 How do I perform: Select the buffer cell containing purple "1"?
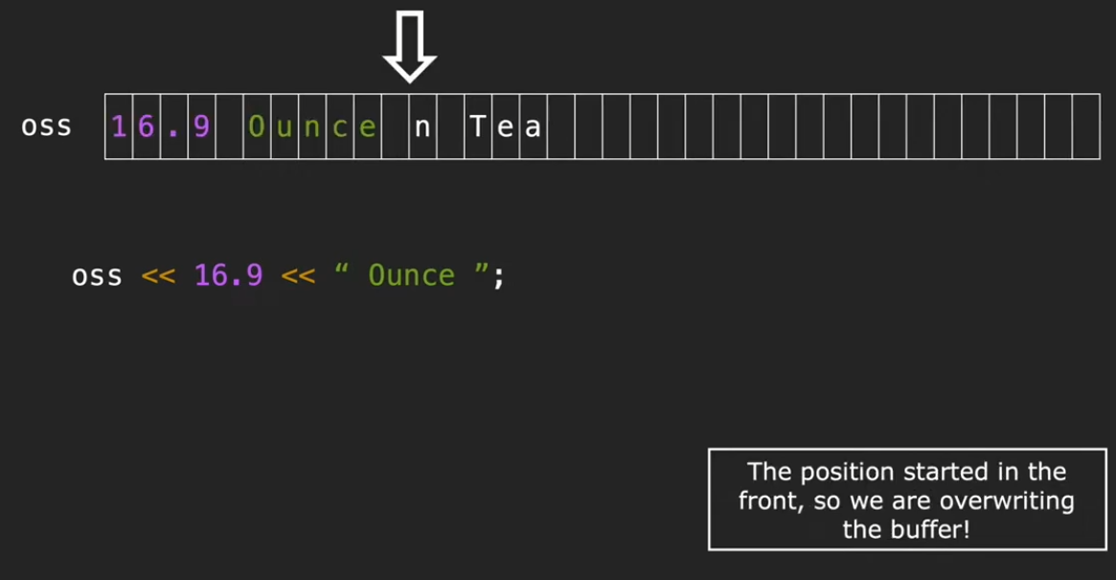point(119,127)
